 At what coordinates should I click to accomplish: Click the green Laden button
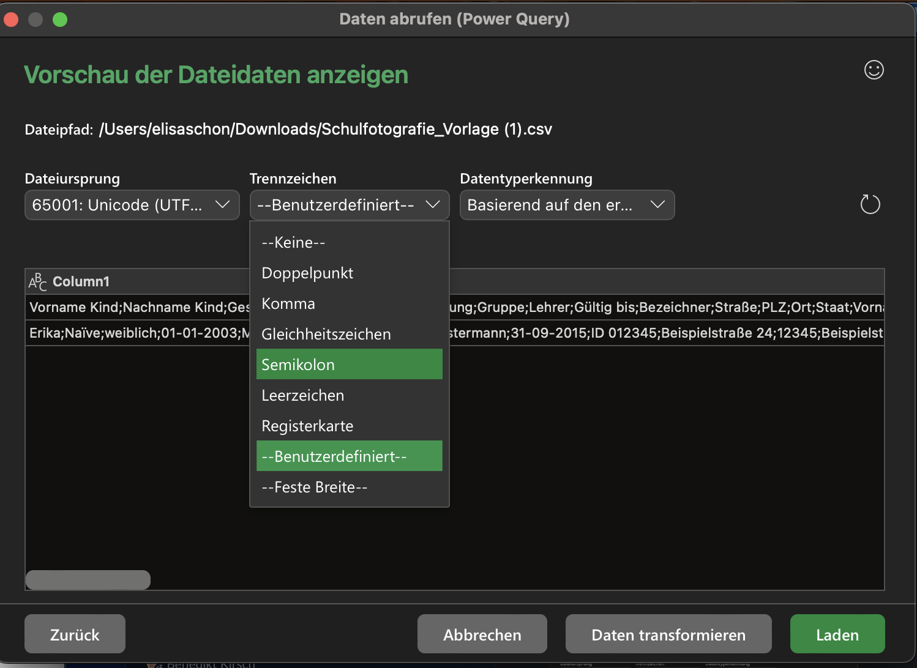pyautogui.click(x=837, y=634)
